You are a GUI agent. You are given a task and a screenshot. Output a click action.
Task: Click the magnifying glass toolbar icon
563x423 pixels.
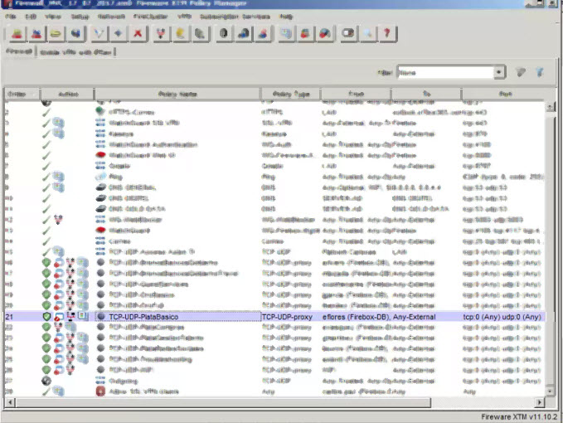coord(367,34)
